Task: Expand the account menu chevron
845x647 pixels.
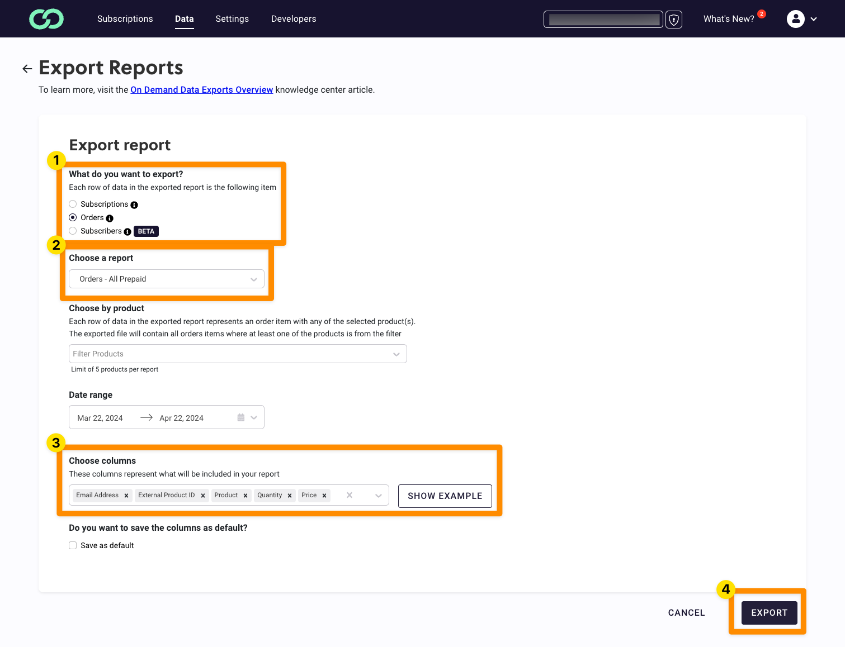Action: pos(814,19)
